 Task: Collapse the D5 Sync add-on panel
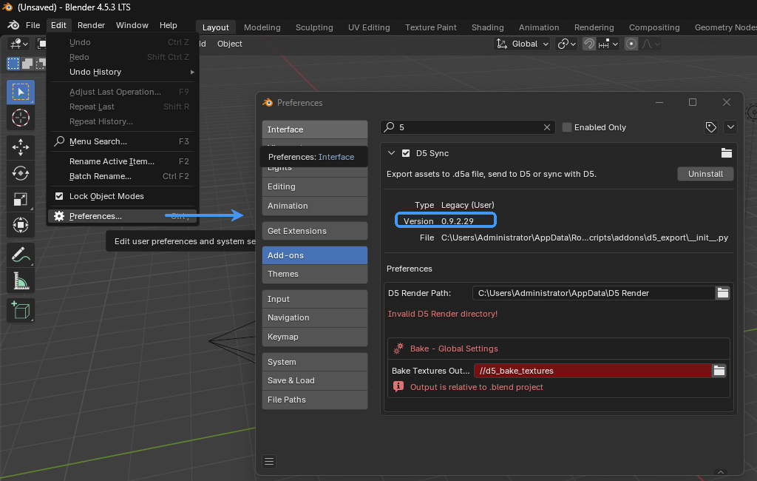pos(392,153)
